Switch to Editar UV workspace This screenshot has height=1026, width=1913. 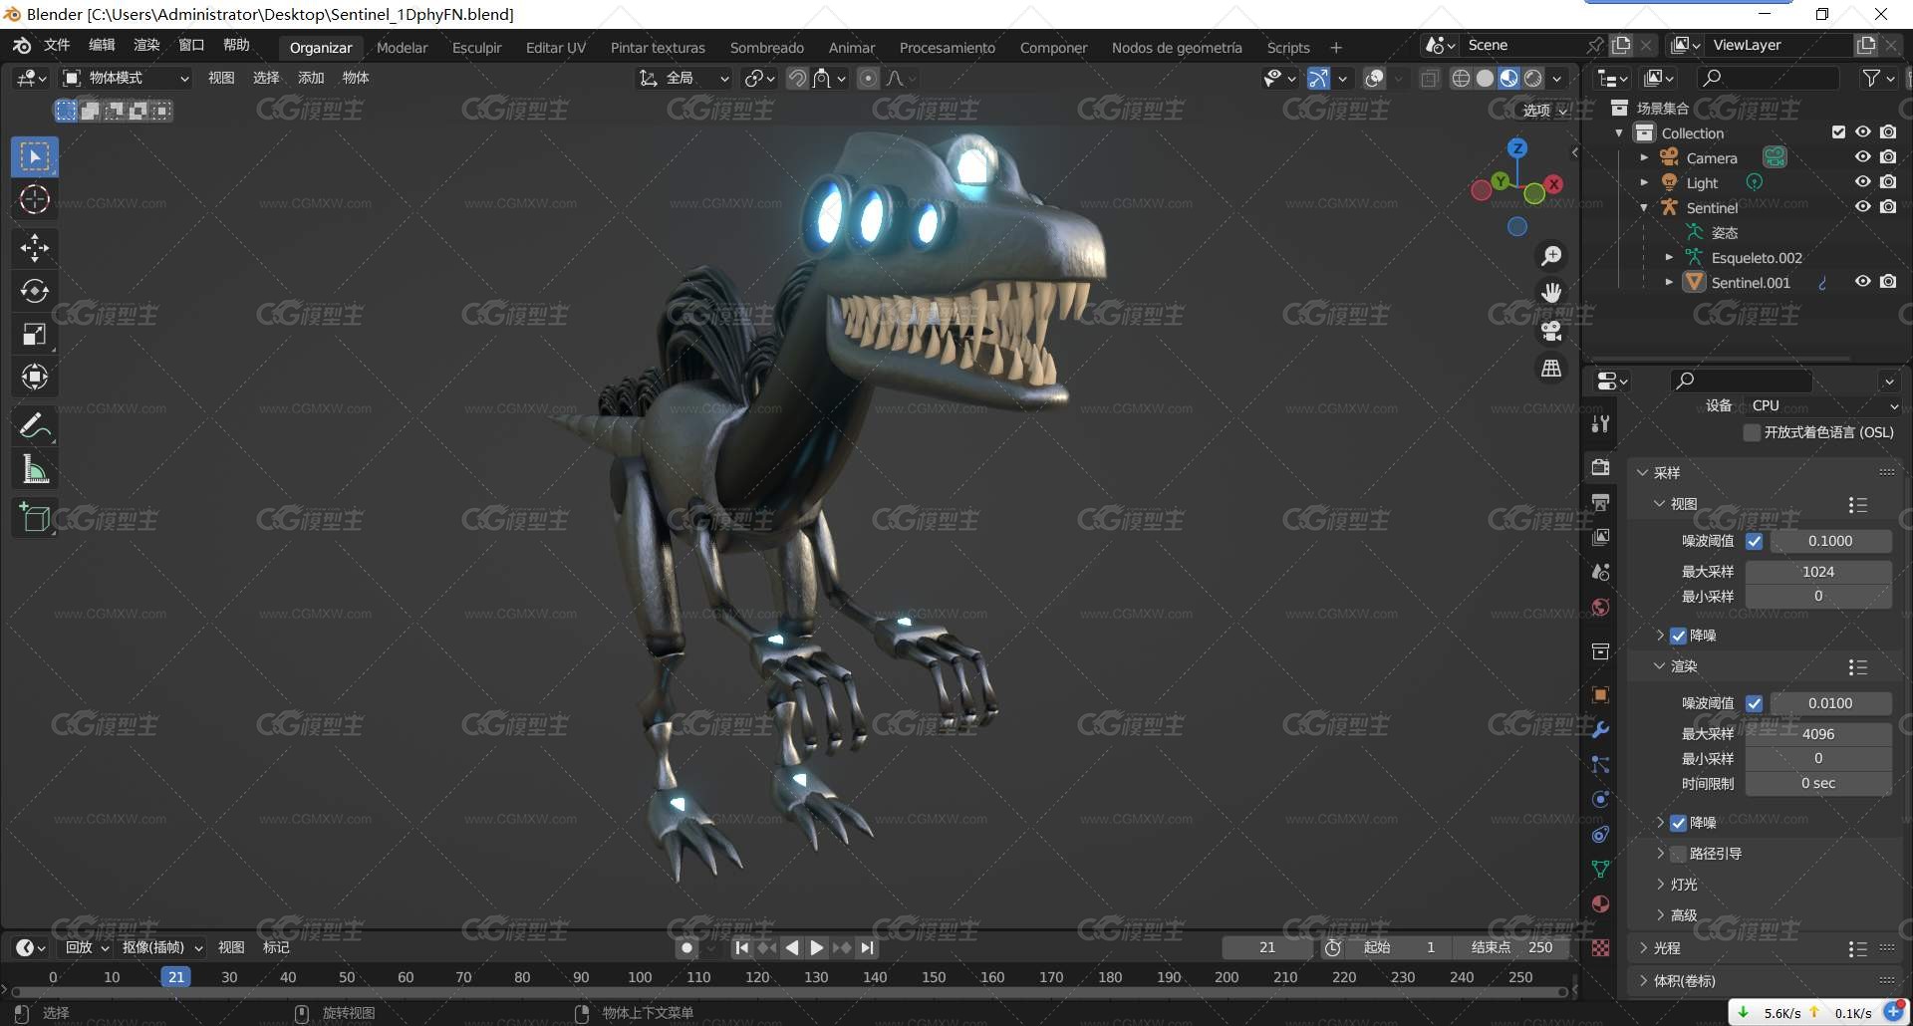555,47
